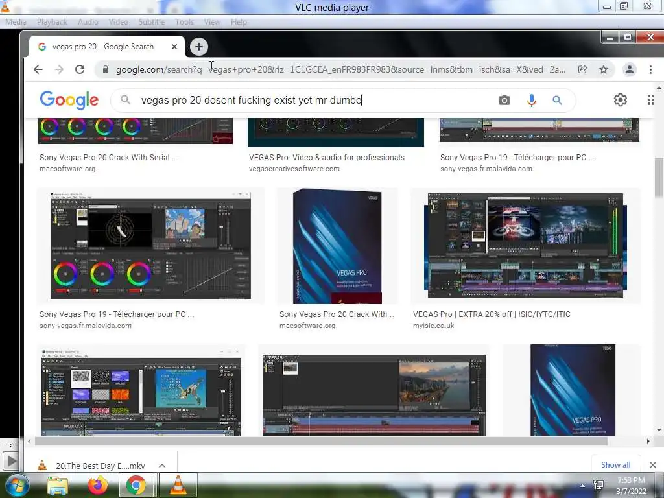
Task: Open the Google apps grid
Action: pyautogui.click(x=650, y=100)
